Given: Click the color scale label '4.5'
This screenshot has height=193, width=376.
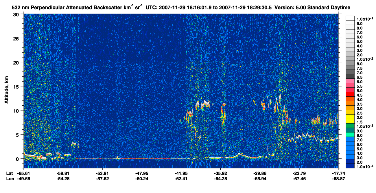Looking at the screenshot, I should [x=359, y=95].
